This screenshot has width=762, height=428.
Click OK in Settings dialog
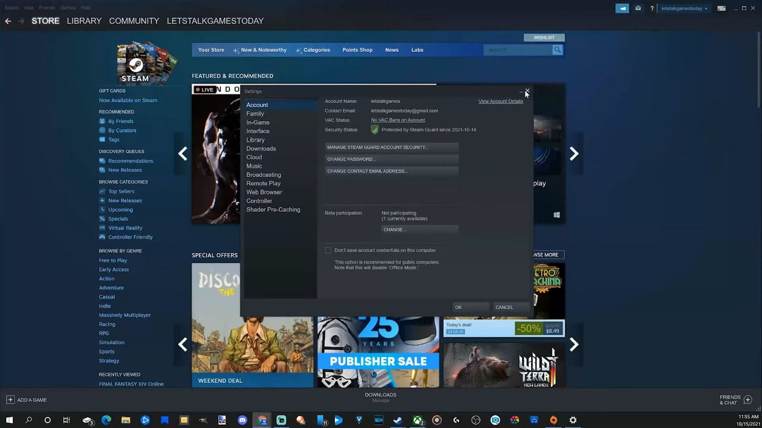point(471,307)
